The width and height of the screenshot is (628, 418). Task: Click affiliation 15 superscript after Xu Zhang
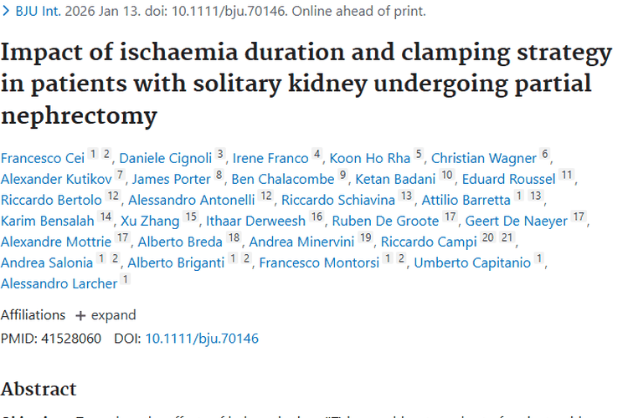tap(192, 217)
